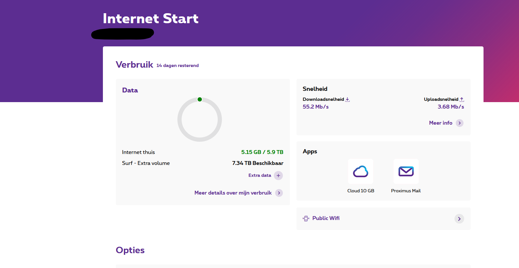Click the Extra data link text
Viewport: 519px width, 268px height.
click(x=260, y=176)
